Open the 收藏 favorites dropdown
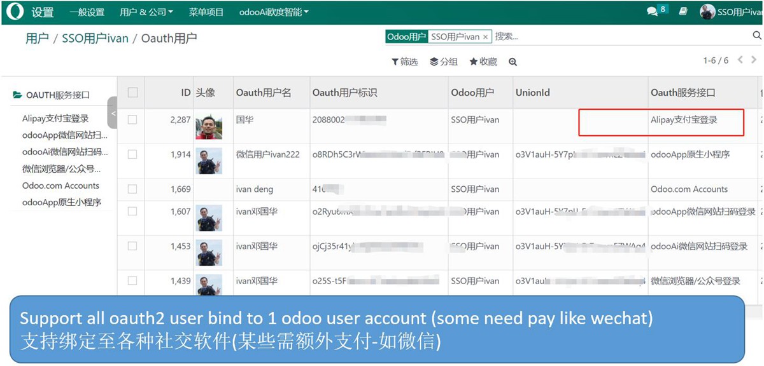This screenshot has height=366, width=764. tap(483, 62)
